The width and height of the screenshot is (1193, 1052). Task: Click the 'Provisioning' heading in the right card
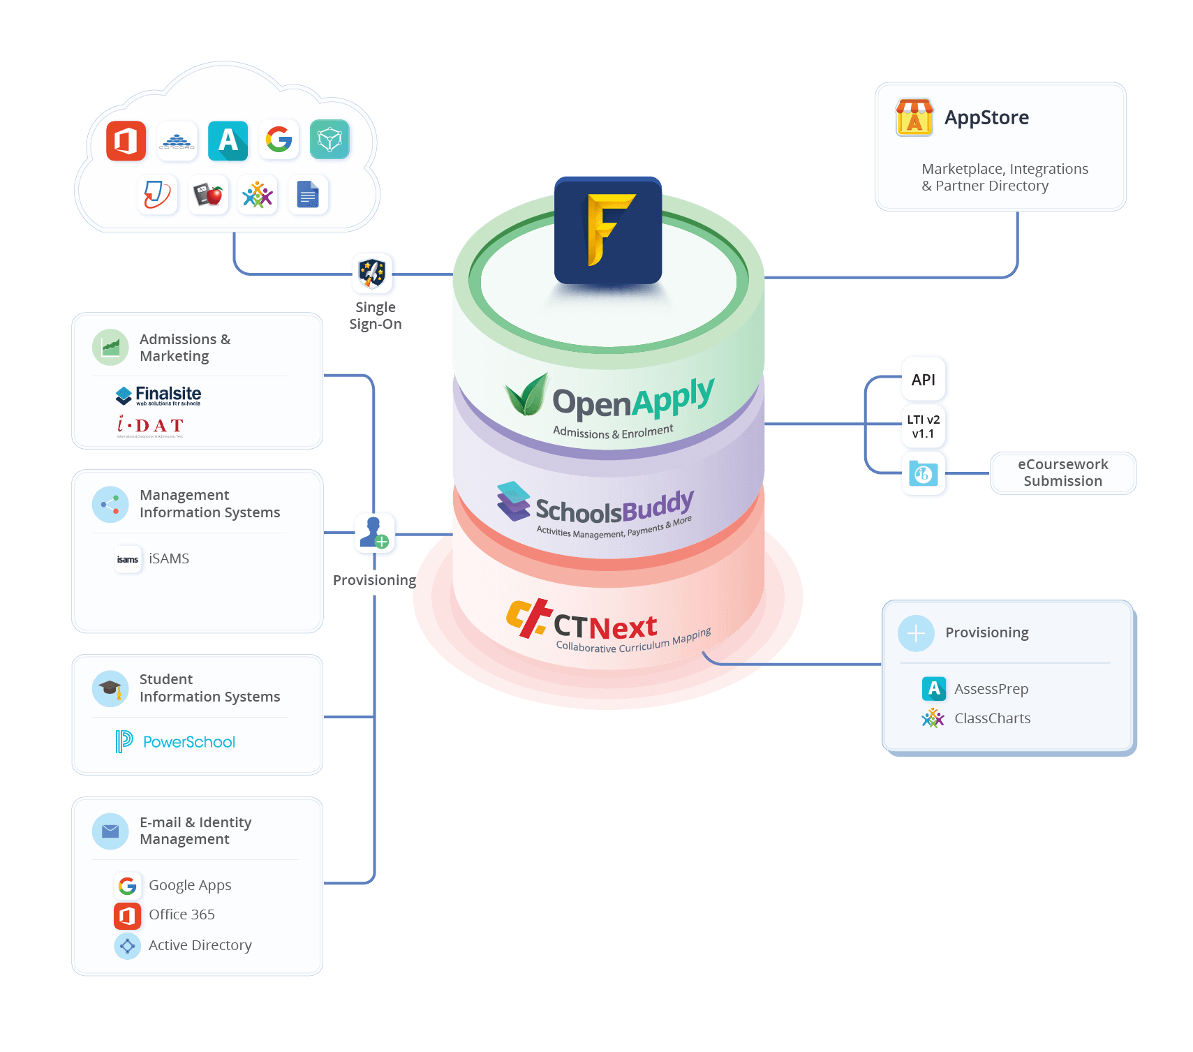coord(987,633)
